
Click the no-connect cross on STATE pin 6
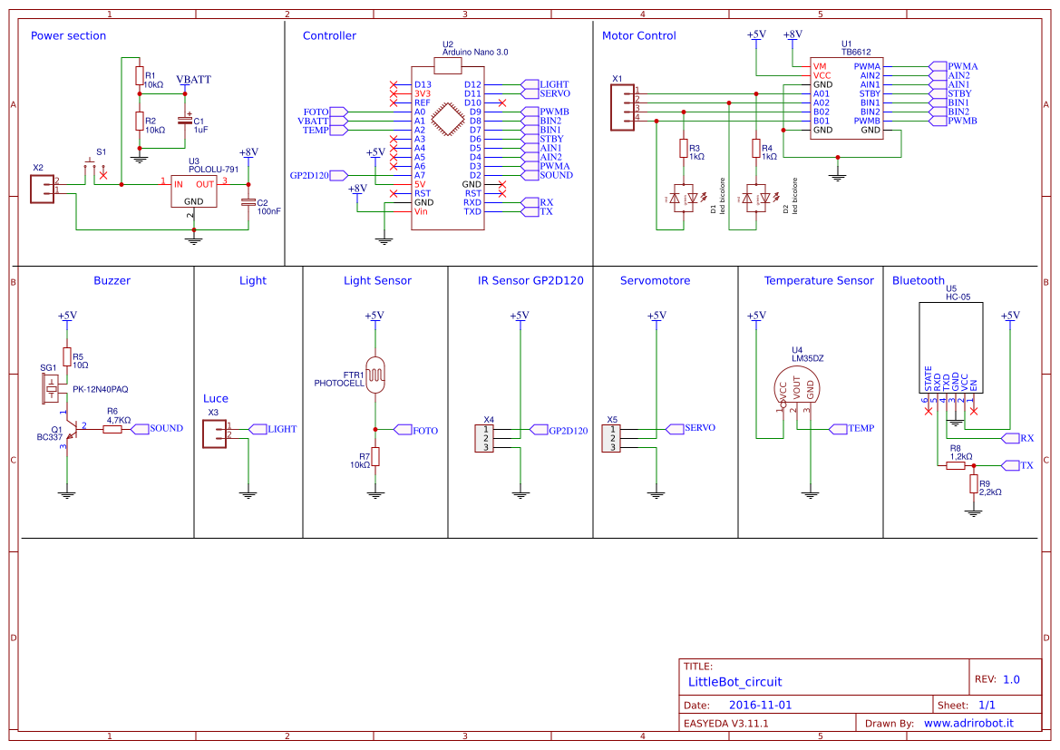(x=927, y=410)
